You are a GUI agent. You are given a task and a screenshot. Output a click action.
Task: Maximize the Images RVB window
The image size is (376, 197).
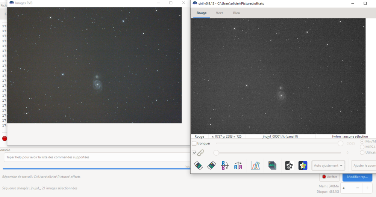tap(171, 3)
